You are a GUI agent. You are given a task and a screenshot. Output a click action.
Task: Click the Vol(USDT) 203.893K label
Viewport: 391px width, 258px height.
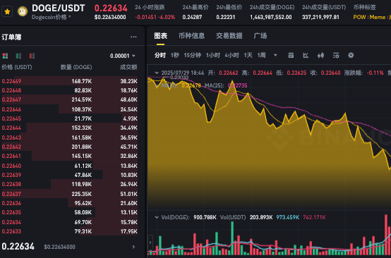246,217
